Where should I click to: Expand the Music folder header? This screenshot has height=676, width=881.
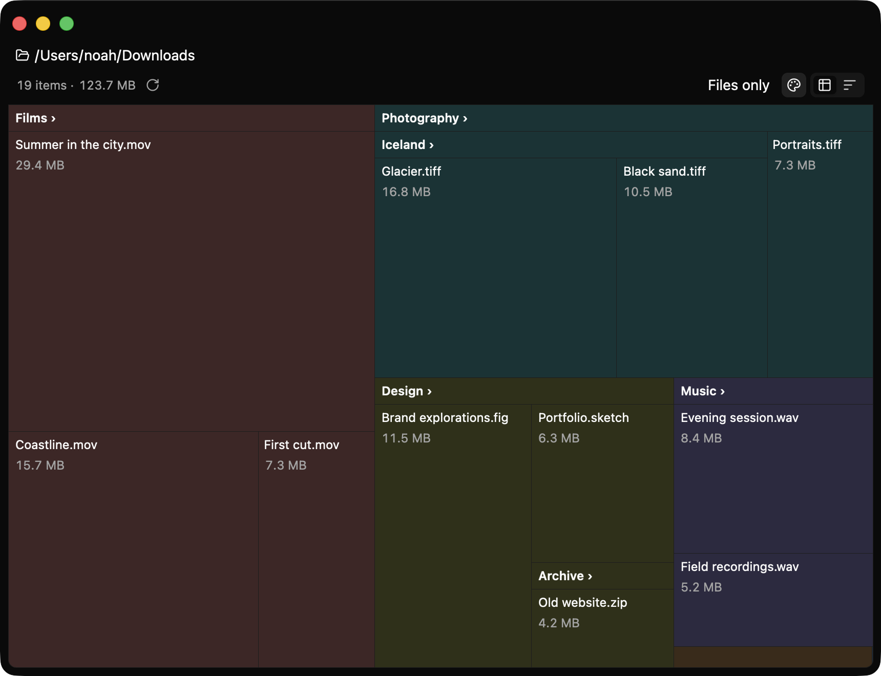(x=773, y=391)
